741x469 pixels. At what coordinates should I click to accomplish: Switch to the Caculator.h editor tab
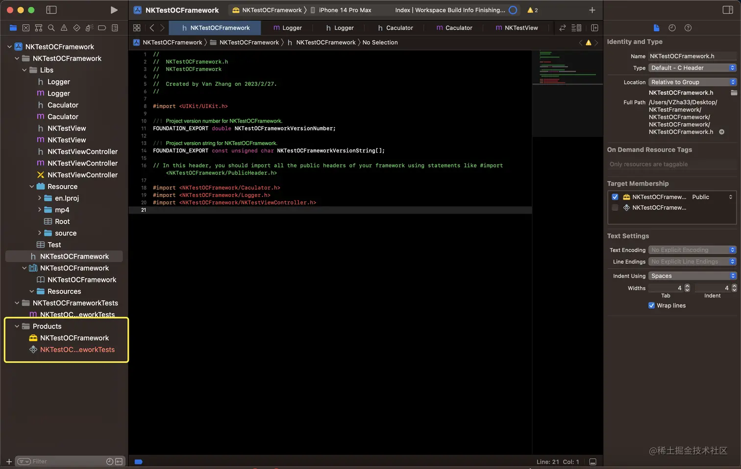(395, 28)
